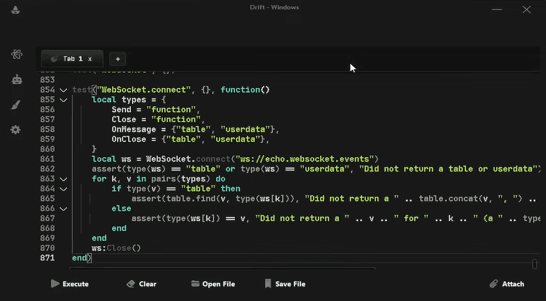Screen dimensions: 546x301
Task: Collapse the test function at line 854
Action: click(63, 90)
